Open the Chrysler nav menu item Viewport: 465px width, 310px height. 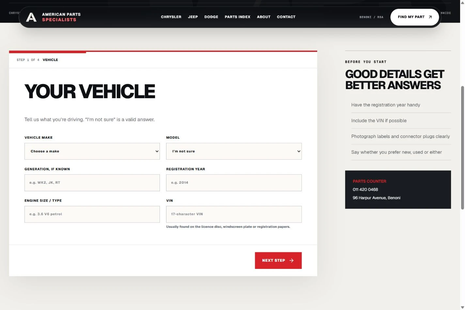tap(171, 17)
